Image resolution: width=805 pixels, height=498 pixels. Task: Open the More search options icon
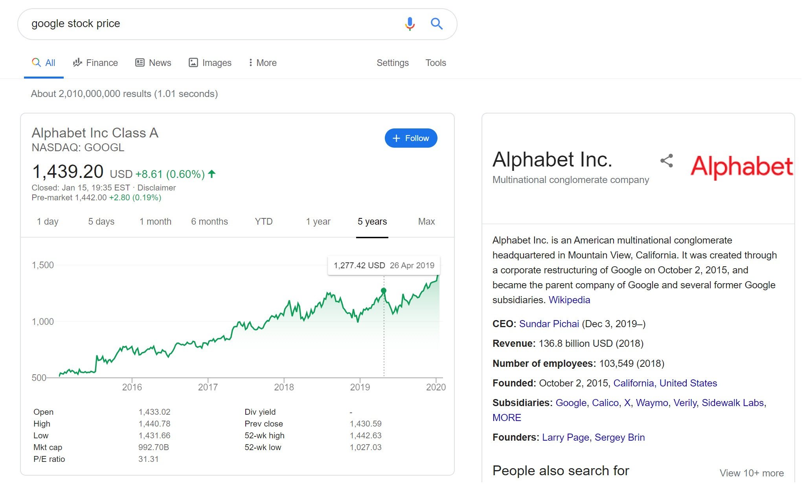(x=251, y=62)
